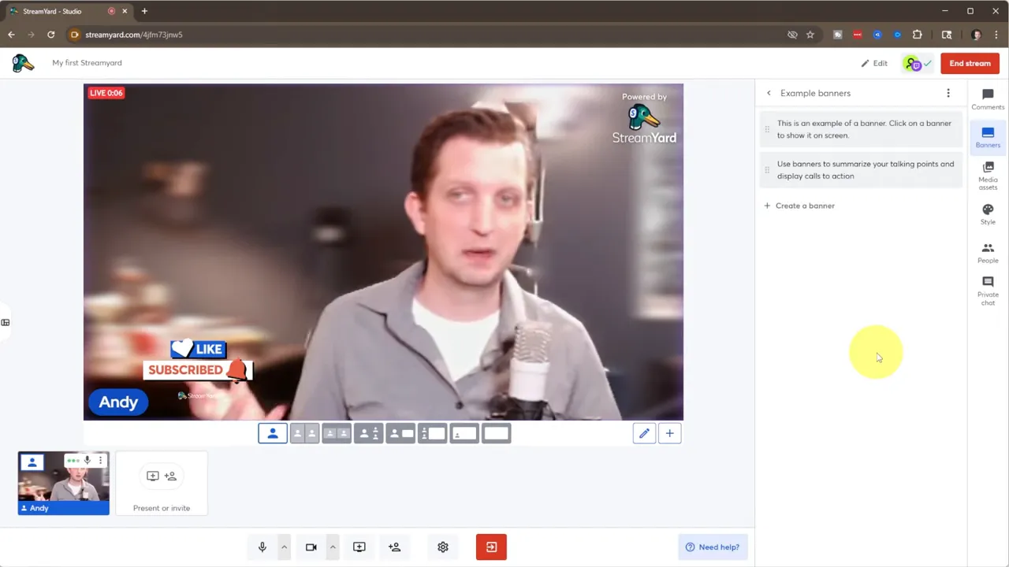1009x567 pixels.
Task: Open the Private chat panel
Action: [x=988, y=290]
